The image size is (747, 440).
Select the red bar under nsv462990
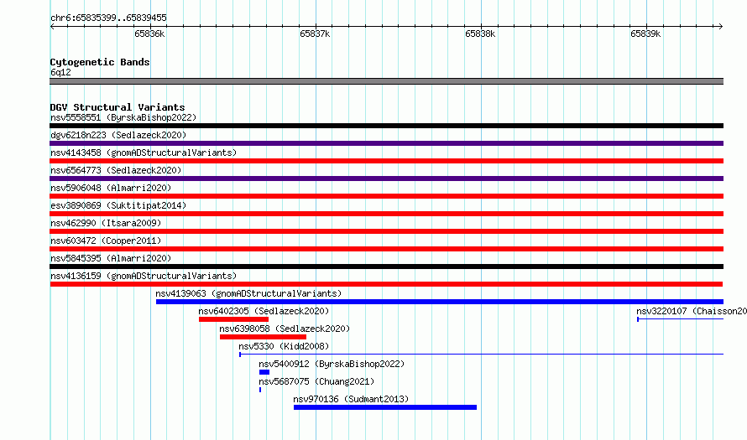[386, 231]
